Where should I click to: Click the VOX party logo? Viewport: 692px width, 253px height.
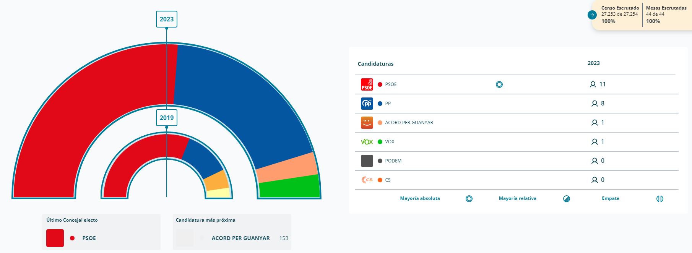[x=367, y=142]
